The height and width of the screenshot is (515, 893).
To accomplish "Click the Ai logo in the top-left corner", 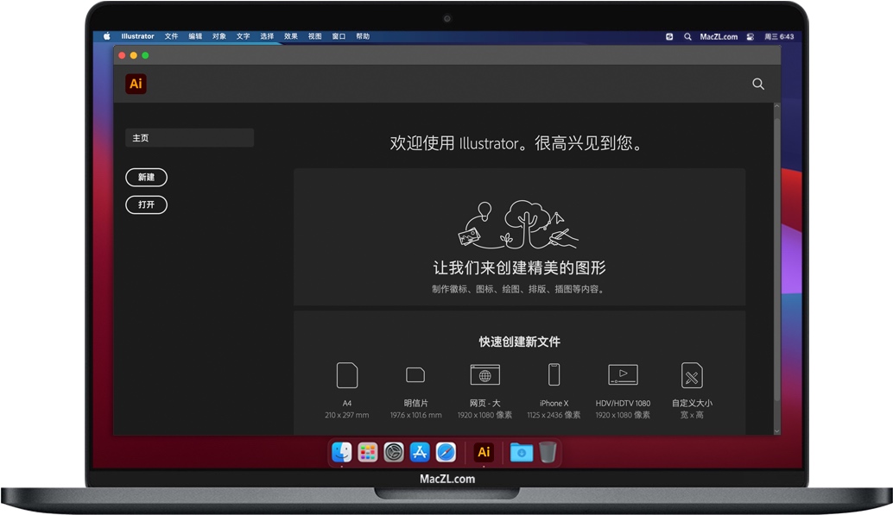I will [x=136, y=84].
